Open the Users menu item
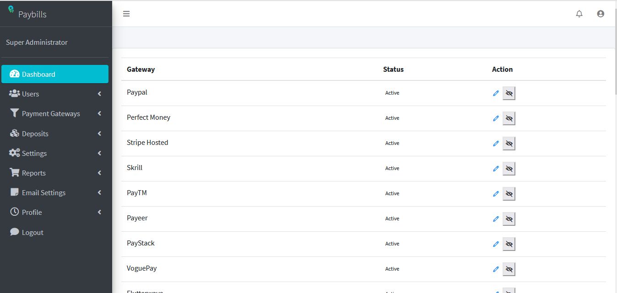The height and width of the screenshot is (293, 617). [x=55, y=94]
